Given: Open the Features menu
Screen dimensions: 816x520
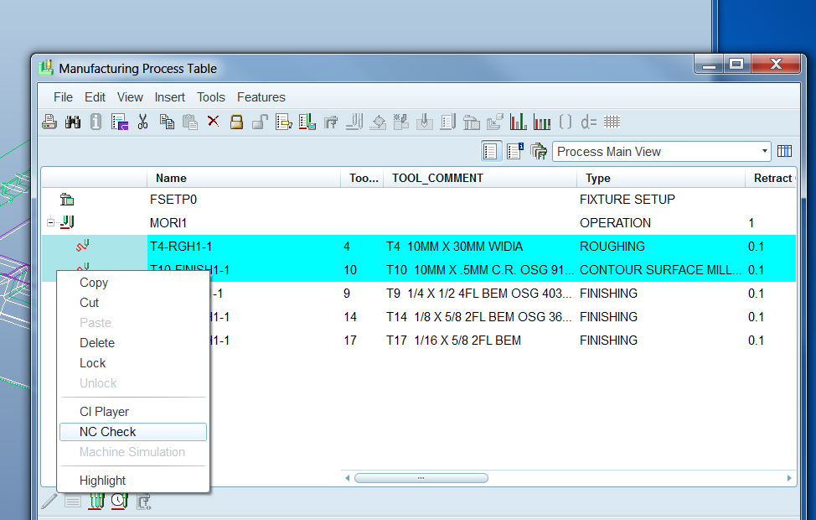Looking at the screenshot, I should [261, 97].
